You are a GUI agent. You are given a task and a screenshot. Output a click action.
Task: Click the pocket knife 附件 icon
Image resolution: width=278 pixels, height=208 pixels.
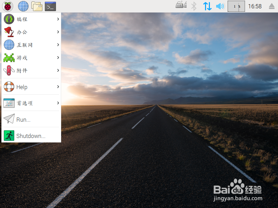pyautogui.click(x=9, y=70)
